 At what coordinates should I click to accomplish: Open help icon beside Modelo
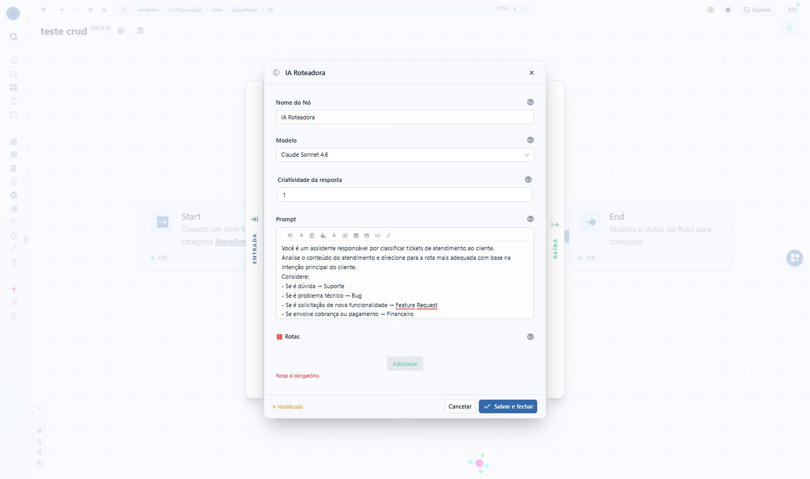click(530, 140)
